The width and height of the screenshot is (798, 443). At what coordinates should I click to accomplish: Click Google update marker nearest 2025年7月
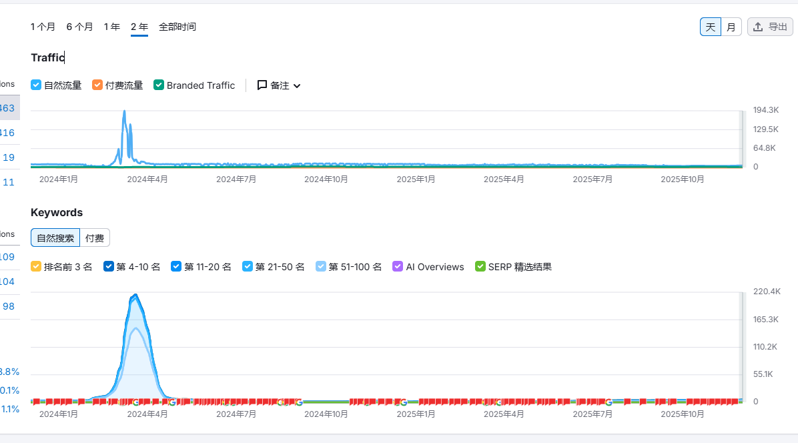coord(609,402)
